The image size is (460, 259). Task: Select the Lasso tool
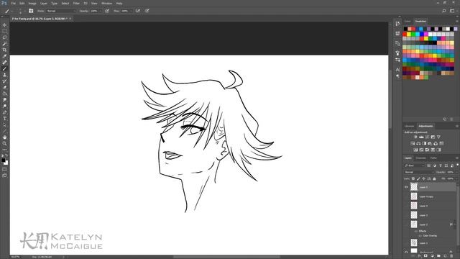(x=4, y=37)
